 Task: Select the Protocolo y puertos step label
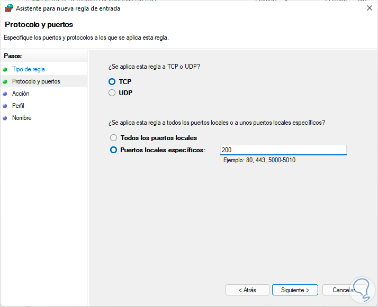coord(36,81)
